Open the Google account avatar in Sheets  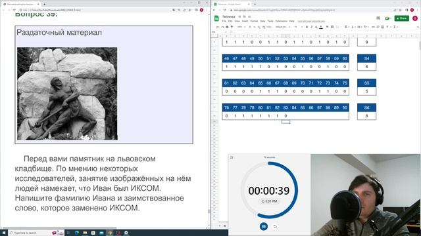pyautogui.click(x=415, y=18)
